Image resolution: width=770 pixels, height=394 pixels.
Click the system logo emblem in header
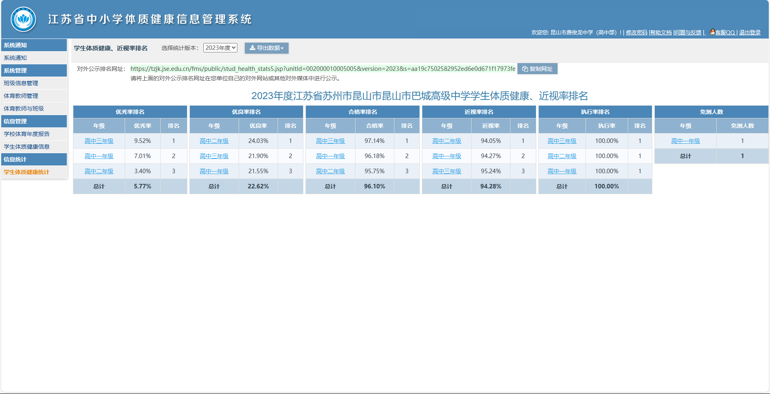pos(23,19)
